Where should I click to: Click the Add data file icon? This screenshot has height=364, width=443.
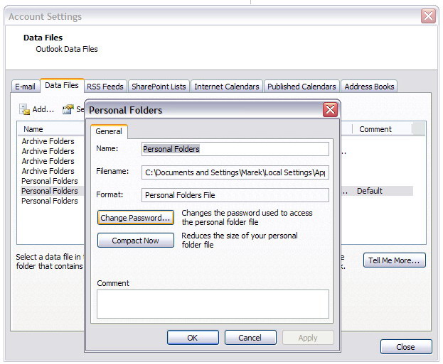point(24,109)
